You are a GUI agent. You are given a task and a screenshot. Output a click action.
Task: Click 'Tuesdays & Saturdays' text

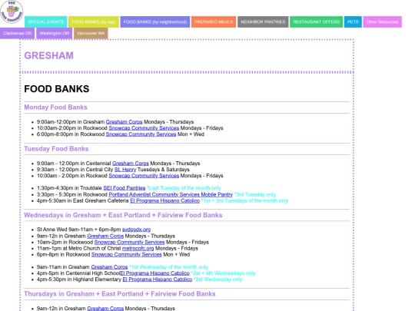pyautogui.click(x=163, y=170)
